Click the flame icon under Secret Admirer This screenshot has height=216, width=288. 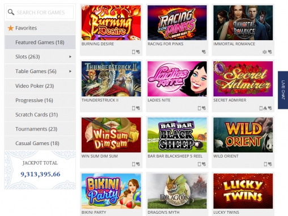point(265,108)
